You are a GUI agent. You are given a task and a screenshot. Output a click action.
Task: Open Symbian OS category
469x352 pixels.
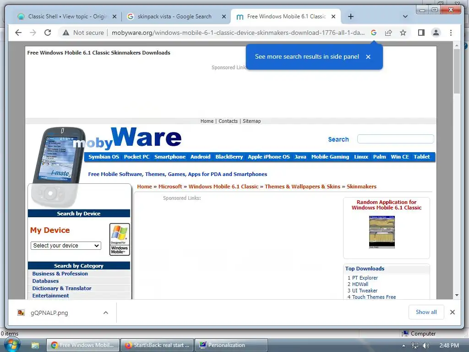point(104,157)
